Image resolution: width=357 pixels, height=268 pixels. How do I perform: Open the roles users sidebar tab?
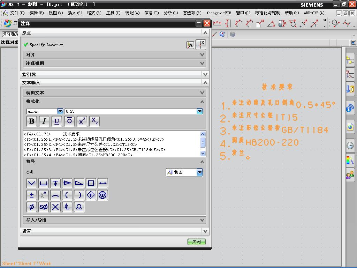350,175
